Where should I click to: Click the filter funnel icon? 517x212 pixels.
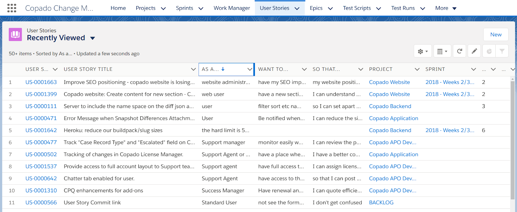click(502, 51)
